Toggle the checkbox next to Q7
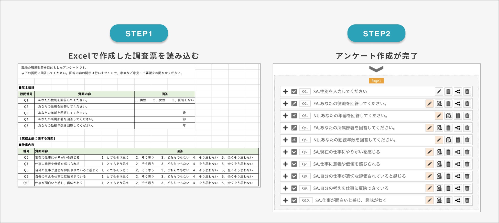 [x=294, y=164]
